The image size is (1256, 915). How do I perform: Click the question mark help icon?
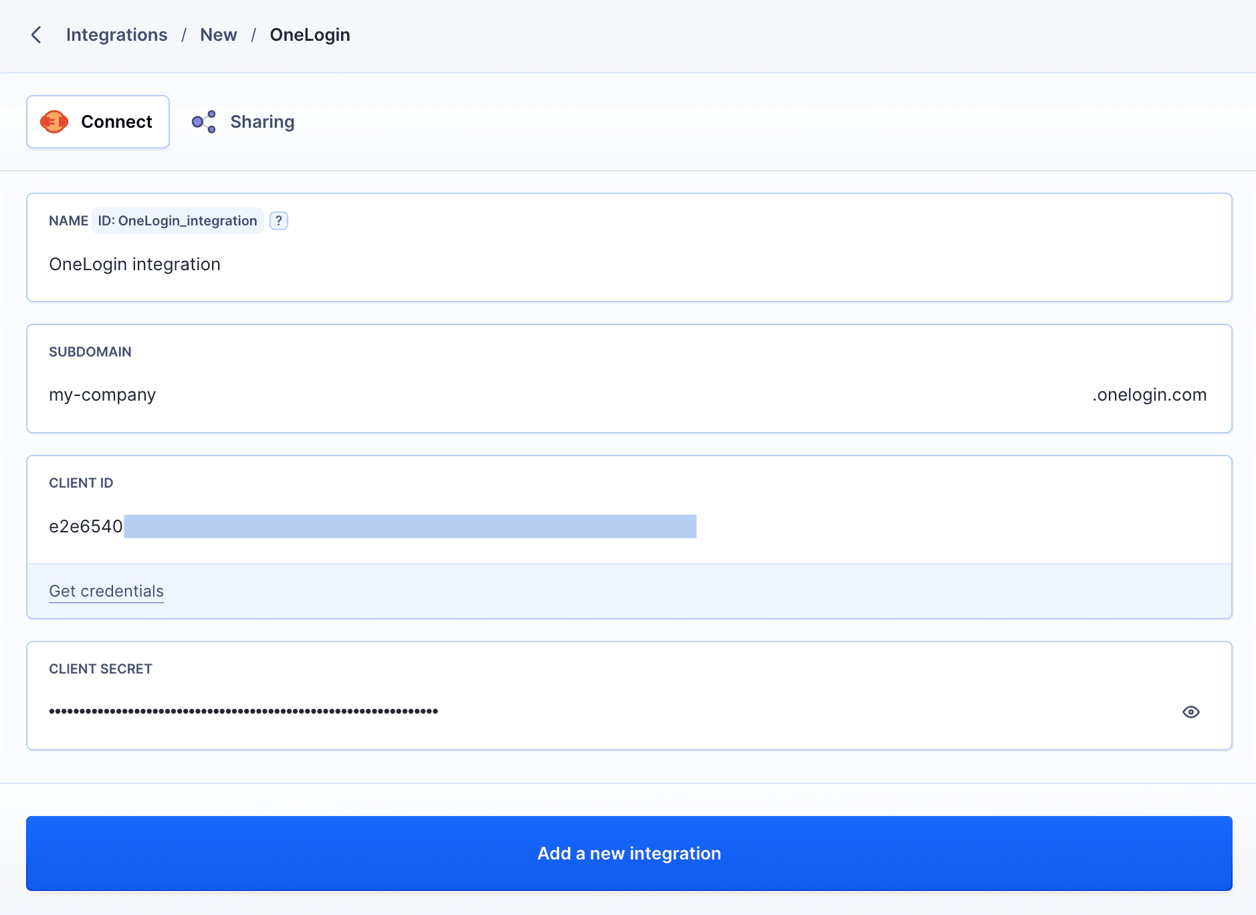[279, 221]
